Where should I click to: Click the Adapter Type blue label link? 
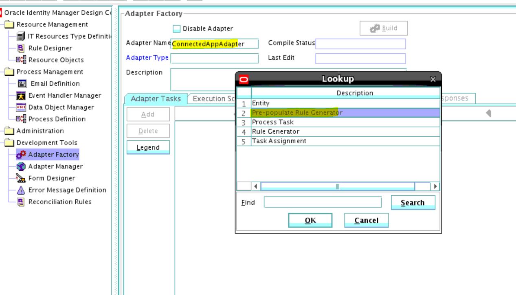tap(147, 58)
